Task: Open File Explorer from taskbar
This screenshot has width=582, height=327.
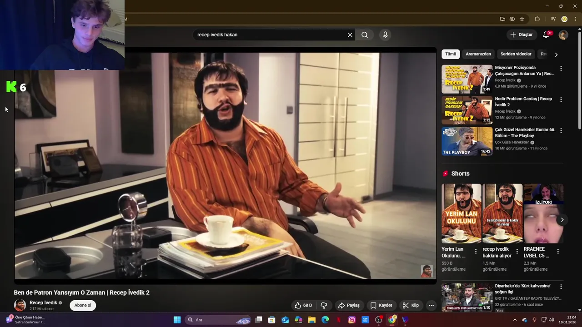Action: click(312, 320)
